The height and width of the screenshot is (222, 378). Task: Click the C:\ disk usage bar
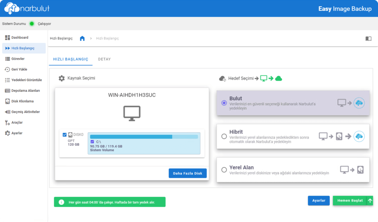point(144,137)
